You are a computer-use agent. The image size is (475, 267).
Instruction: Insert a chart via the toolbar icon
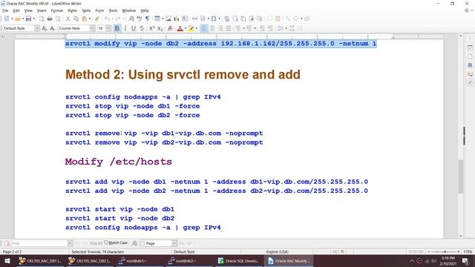tap(177, 19)
